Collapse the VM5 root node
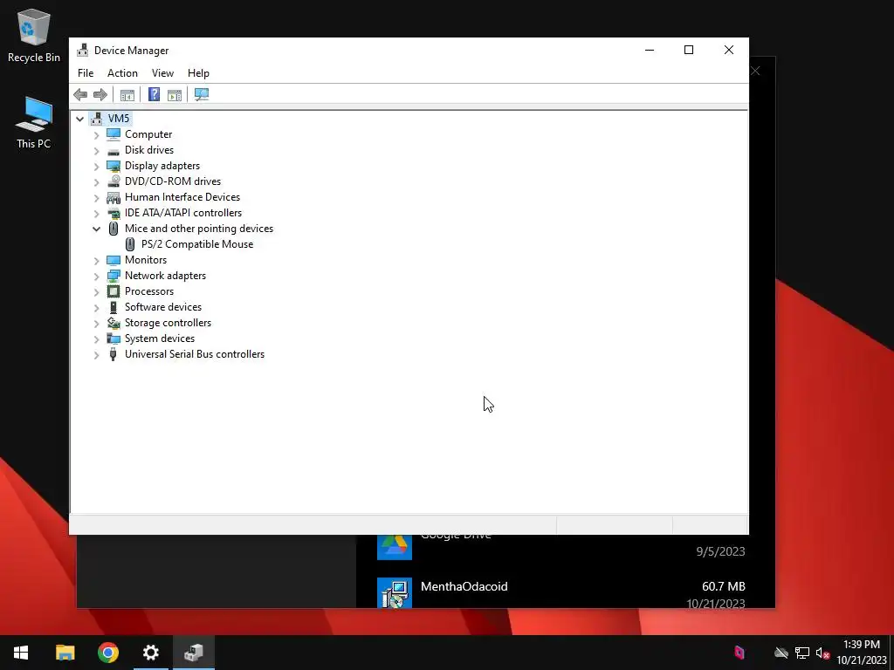 (79, 119)
